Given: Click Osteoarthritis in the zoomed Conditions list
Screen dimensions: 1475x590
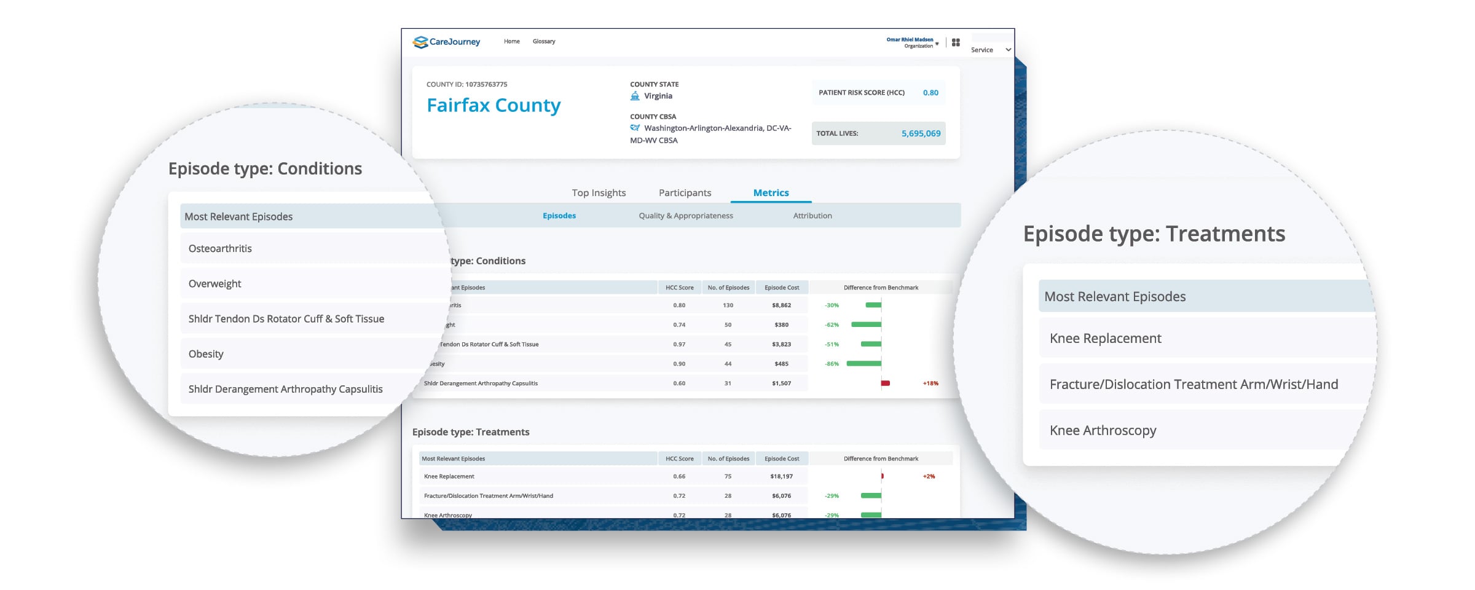Looking at the screenshot, I should pos(220,248).
